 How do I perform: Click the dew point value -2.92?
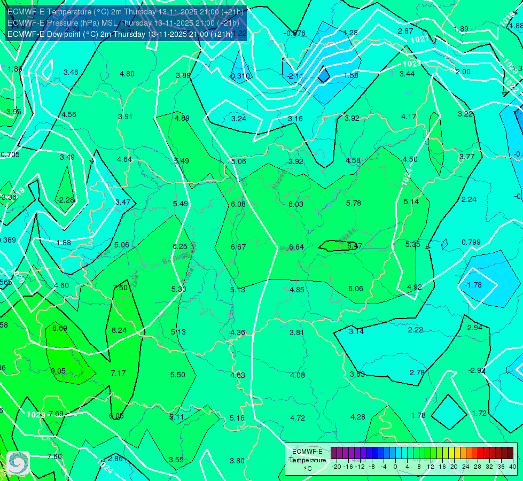coord(477,370)
